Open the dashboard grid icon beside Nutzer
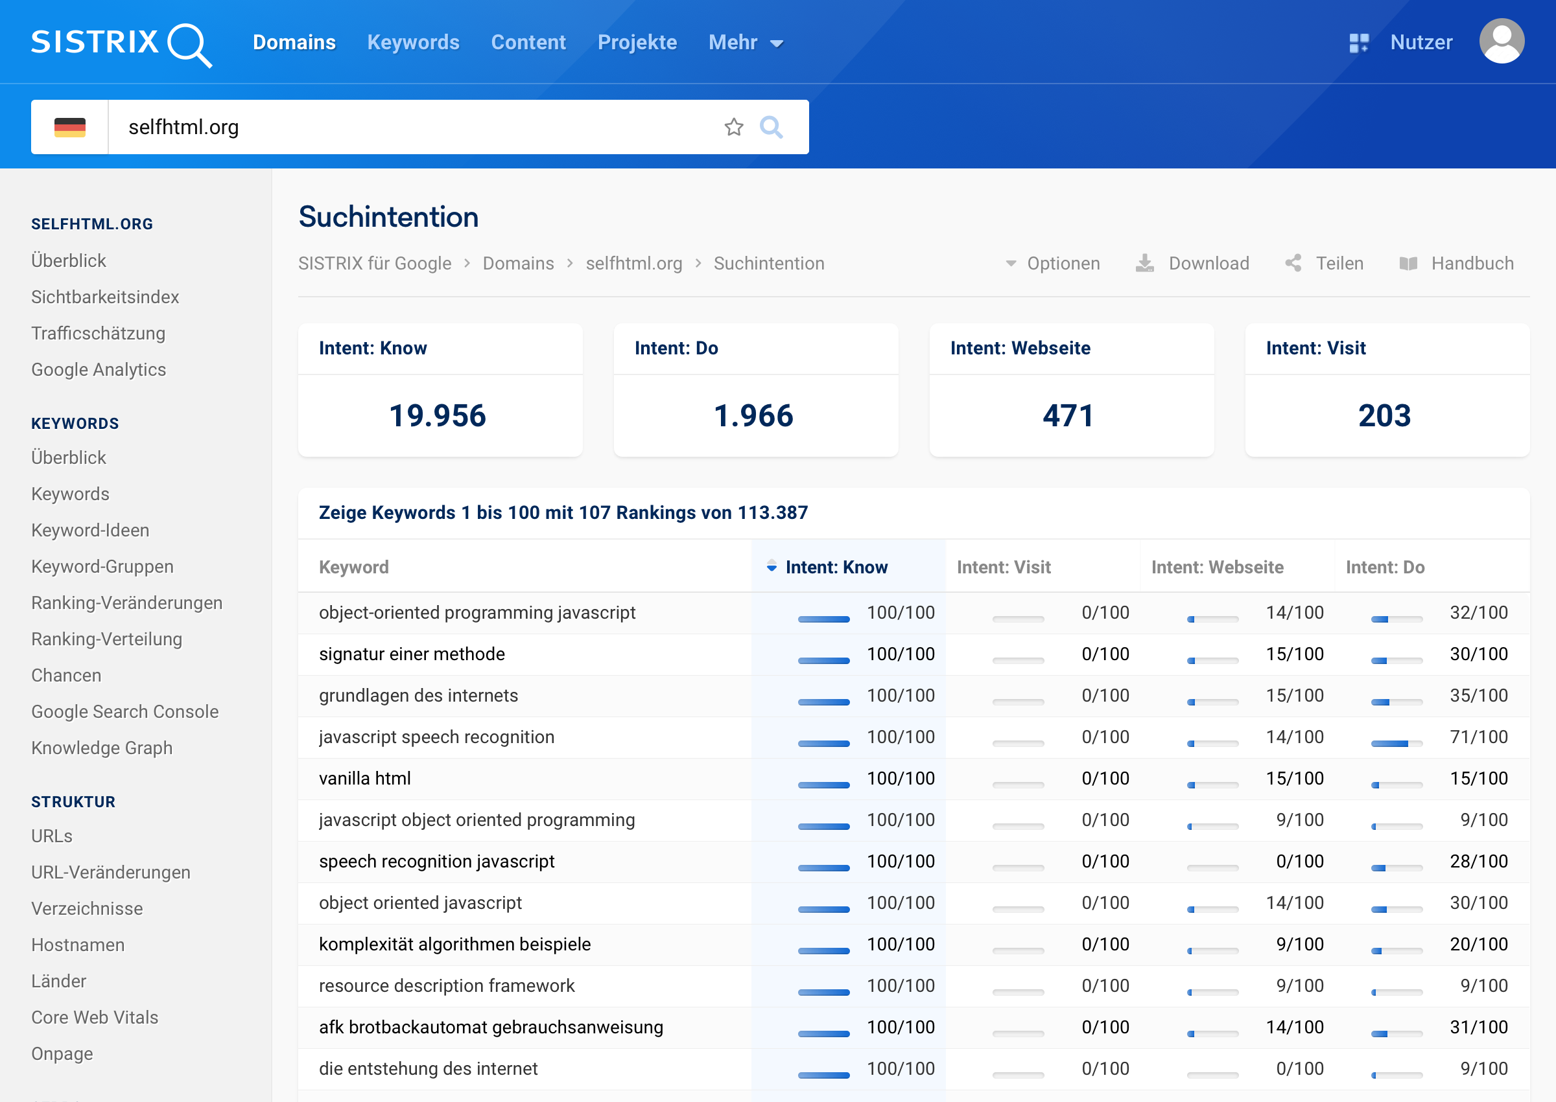Screen dimensions: 1556x1102 (1358, 43)
